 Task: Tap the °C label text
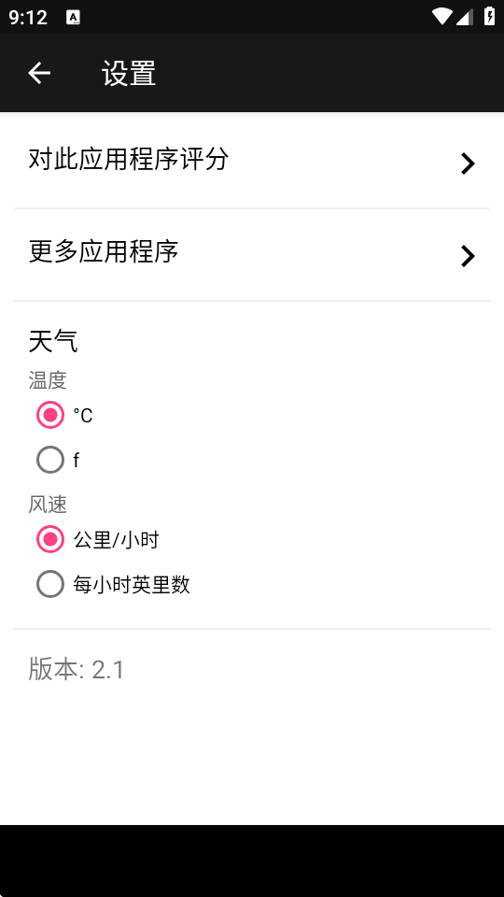(83, 415)
